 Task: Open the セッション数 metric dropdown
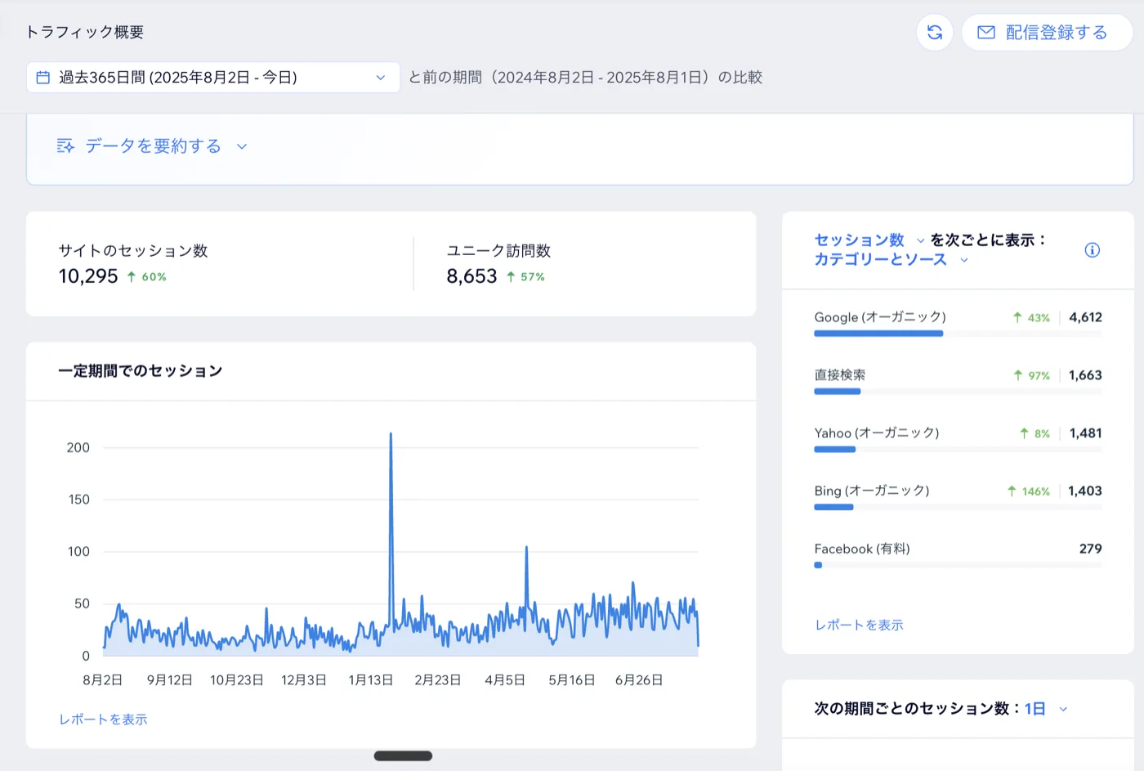click(x=869, y=240)
